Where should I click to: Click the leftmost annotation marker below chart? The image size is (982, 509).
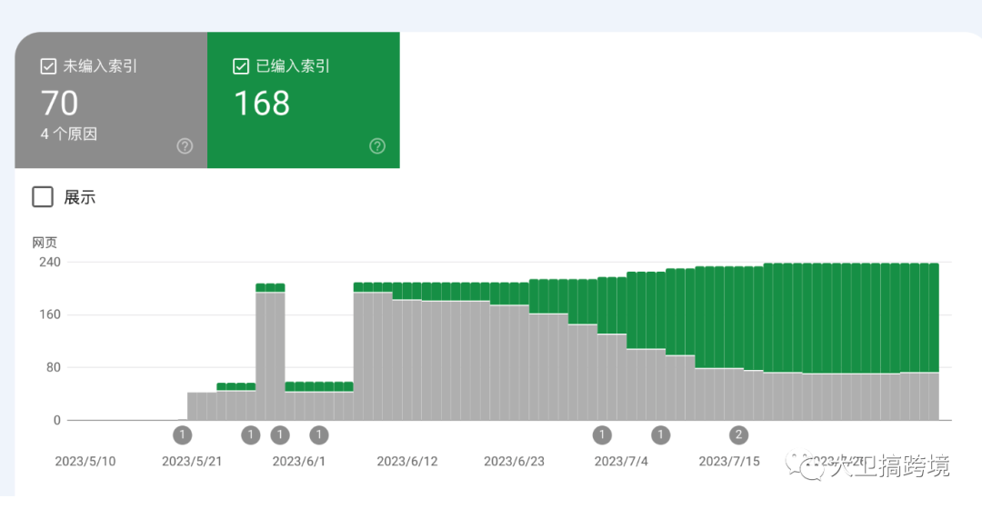coord(183,434)
